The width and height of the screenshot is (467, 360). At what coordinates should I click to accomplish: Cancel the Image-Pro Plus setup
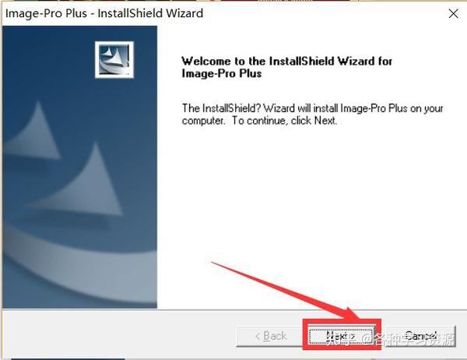click(420, 336)
